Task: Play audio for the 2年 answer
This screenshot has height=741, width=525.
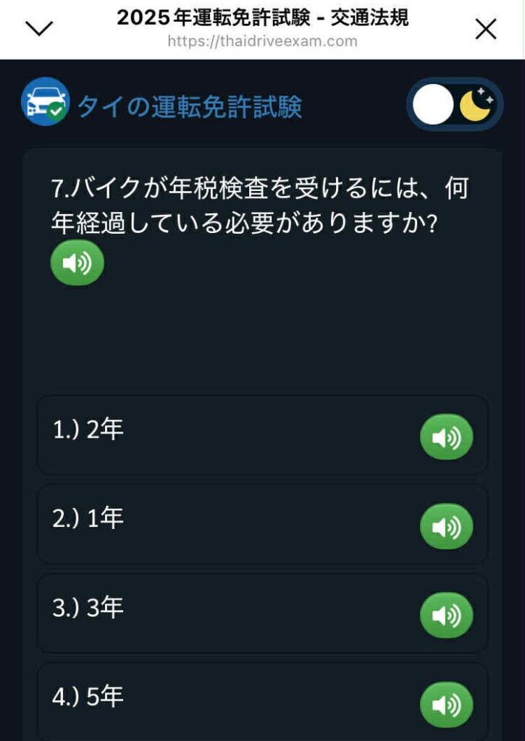Action: [x=446, y=436]
